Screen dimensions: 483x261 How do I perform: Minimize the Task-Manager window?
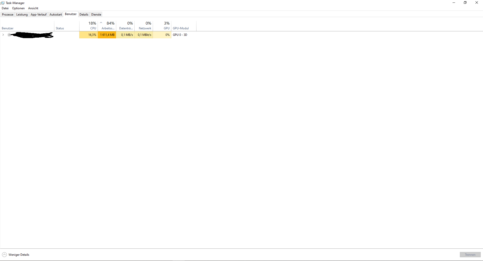[x=454, y=3]
